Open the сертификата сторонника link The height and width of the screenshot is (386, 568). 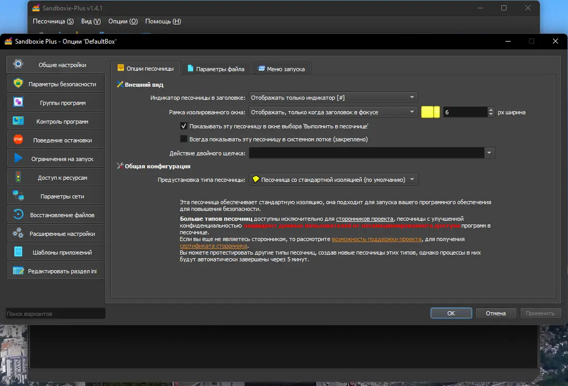(x=214, y=246)
